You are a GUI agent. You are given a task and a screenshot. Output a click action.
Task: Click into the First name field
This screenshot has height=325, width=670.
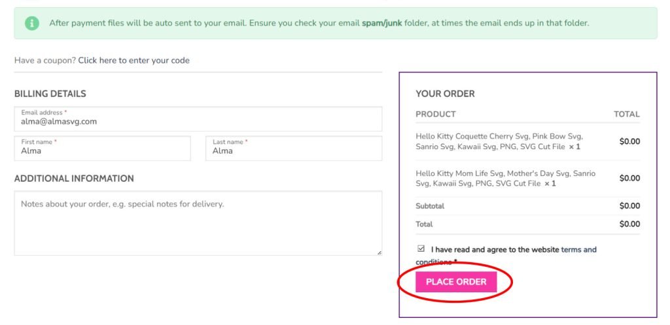(102, 151)
